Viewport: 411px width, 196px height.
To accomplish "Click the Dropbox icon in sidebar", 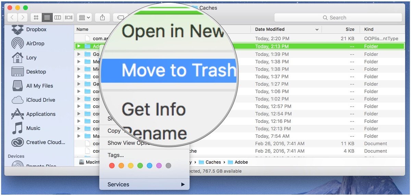I will coord(17,30).
